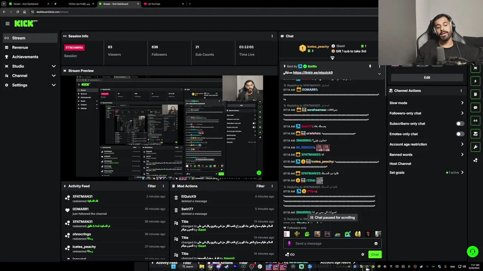
Task: Click the wrench widget icon in right rail
Action: pos(475,147)
